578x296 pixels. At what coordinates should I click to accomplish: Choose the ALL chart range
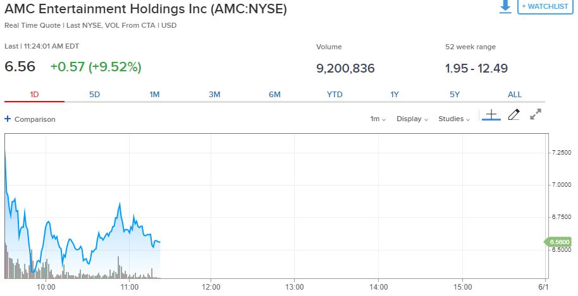515,95
